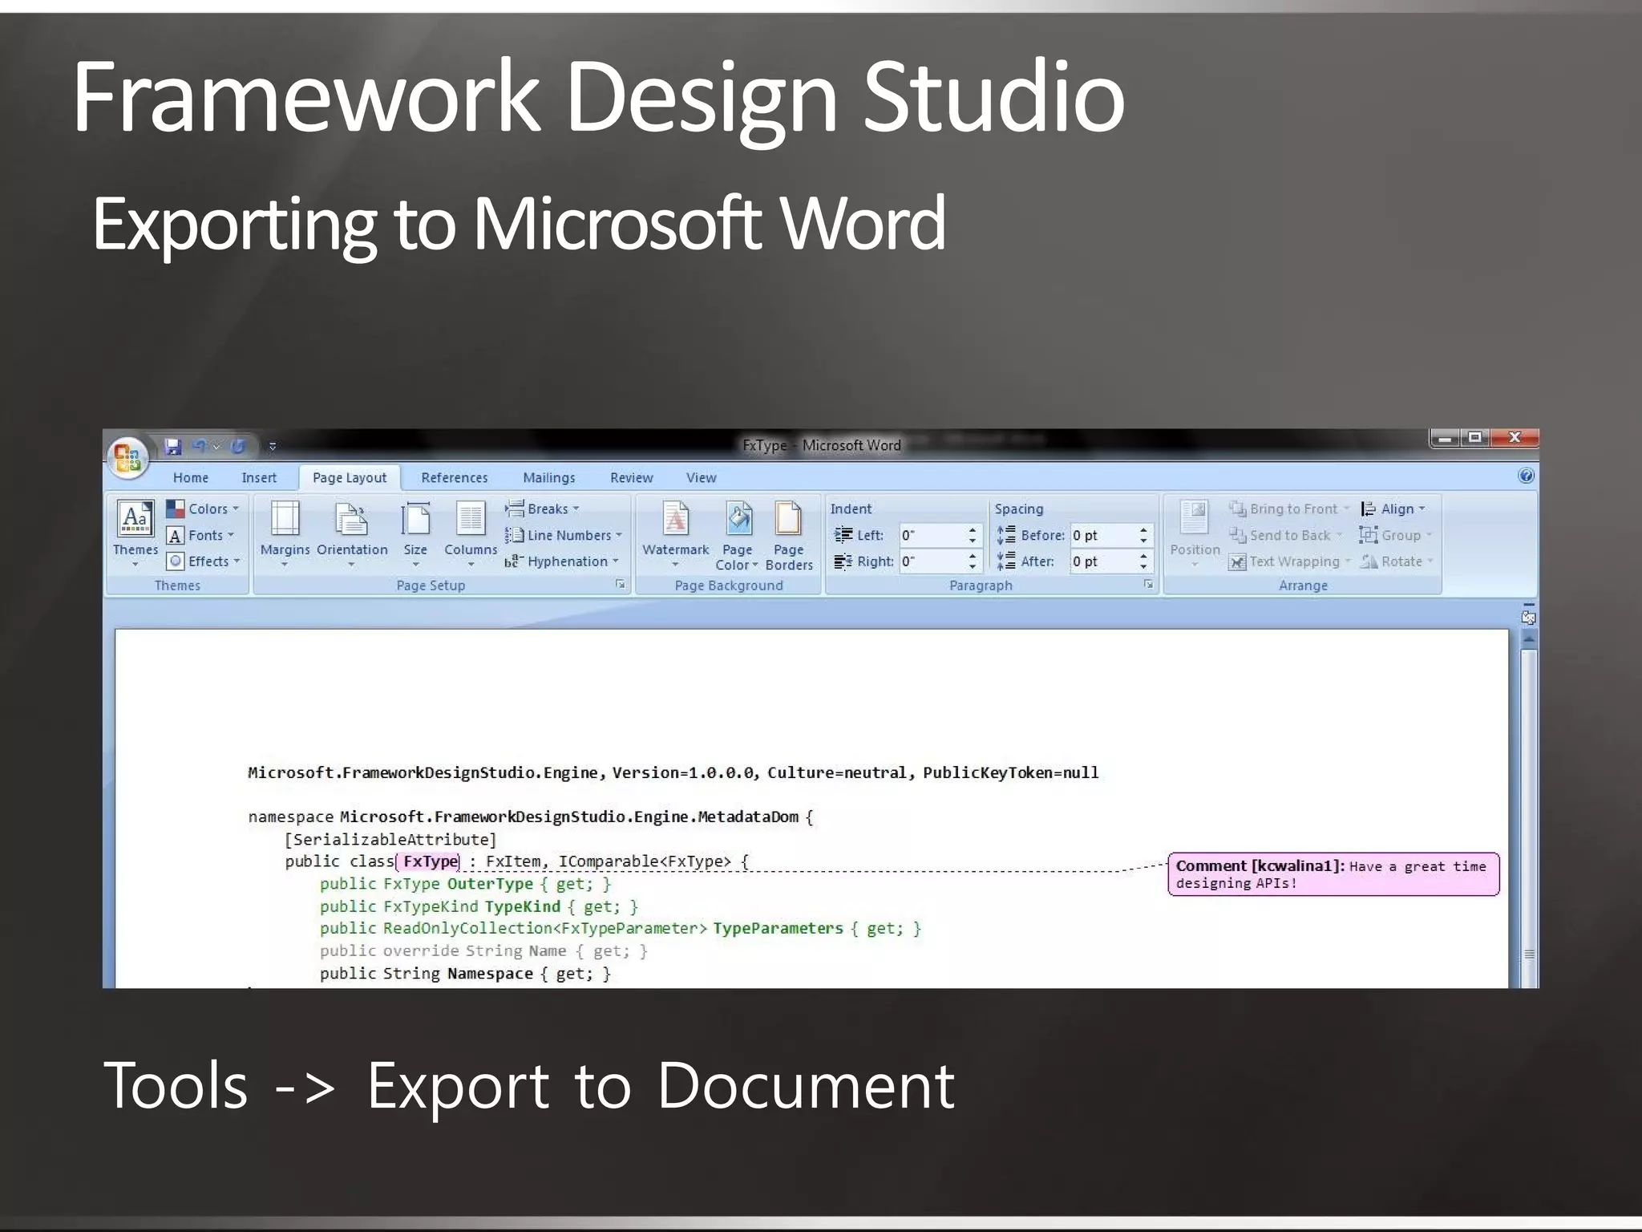Open the Page Setup dialog launcher
The height and width of the screenshot is (1232, 1642).
(x=620, y=585)
